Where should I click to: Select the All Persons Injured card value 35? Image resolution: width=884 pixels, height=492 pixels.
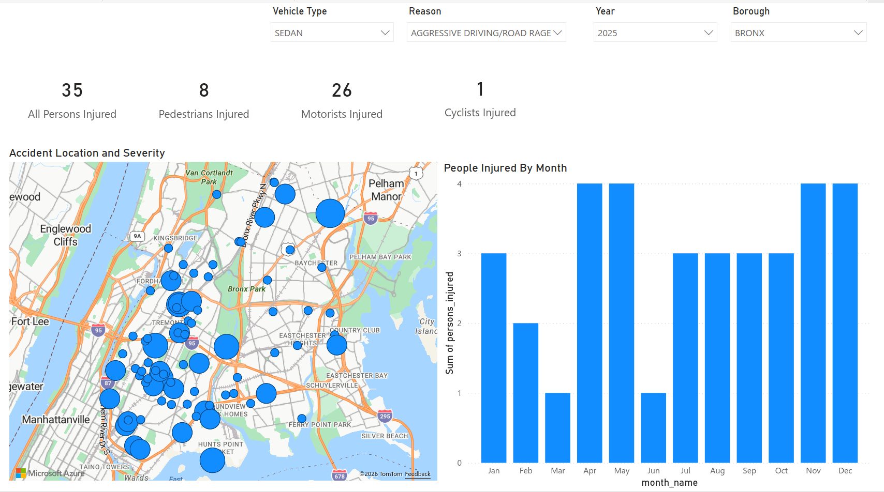point(72,90)
